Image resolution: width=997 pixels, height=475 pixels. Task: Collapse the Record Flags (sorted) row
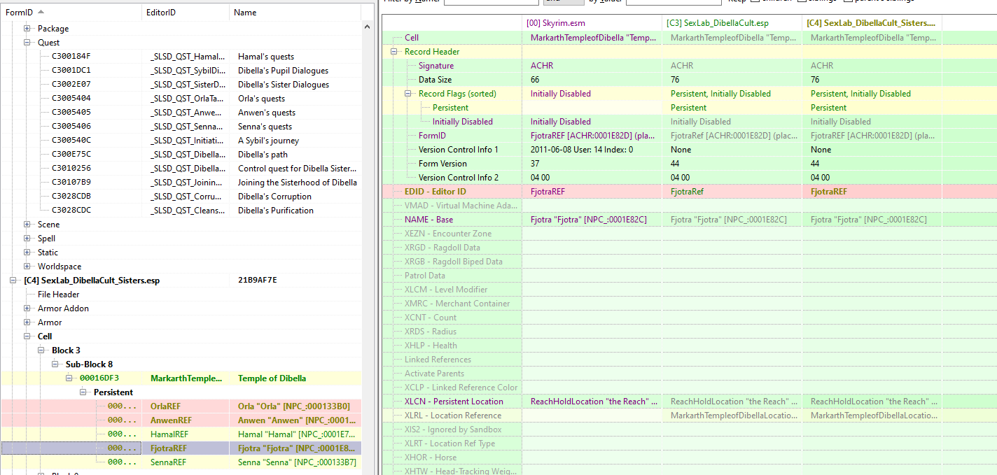(408, 94)
